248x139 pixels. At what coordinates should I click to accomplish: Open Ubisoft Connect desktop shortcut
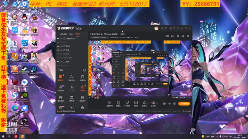pyautogui.click(x=24, y=58)
